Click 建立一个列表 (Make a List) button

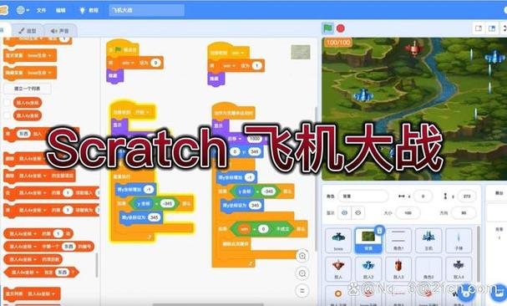[28, 89]
